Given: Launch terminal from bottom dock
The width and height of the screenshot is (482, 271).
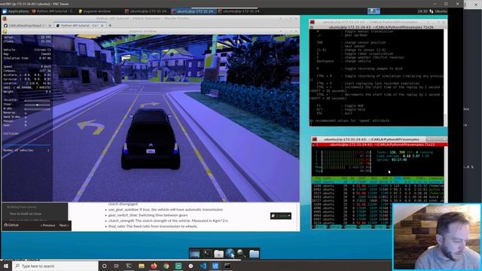Looking at the screenshot, I should point(207,254).
